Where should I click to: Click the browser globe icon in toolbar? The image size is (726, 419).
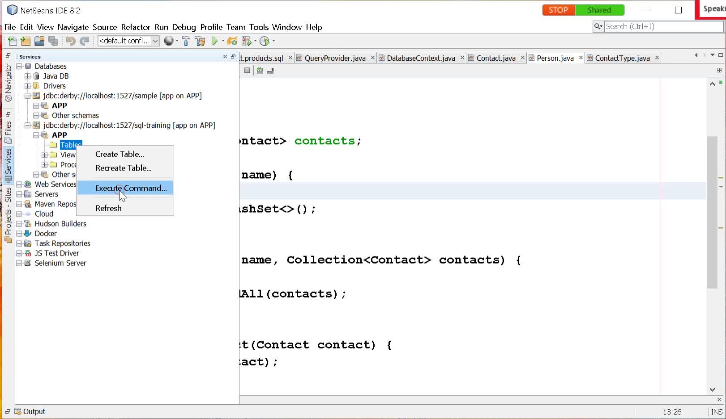[168, 41]
